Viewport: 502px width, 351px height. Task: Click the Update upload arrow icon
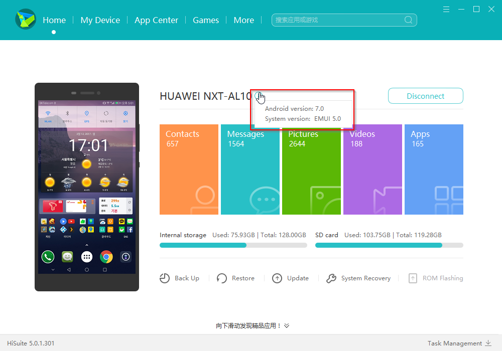[x=277, y=278]
